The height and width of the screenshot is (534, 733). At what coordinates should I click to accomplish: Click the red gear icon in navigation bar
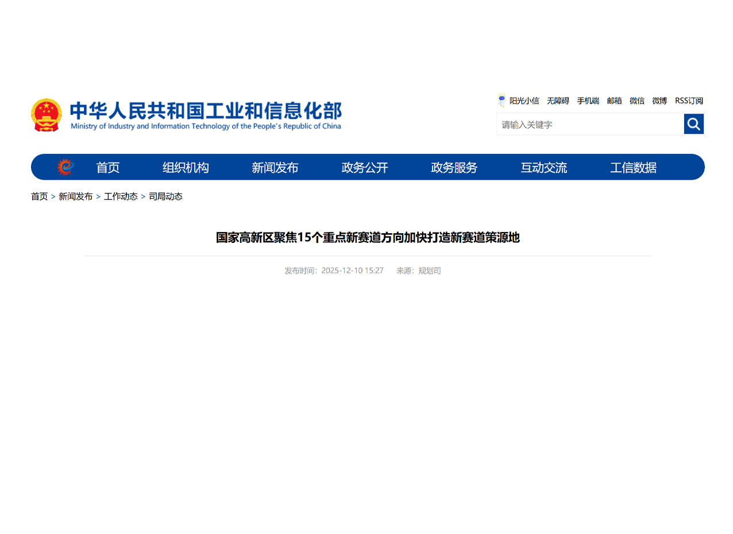pyautogui.click(x=65, y=167)
